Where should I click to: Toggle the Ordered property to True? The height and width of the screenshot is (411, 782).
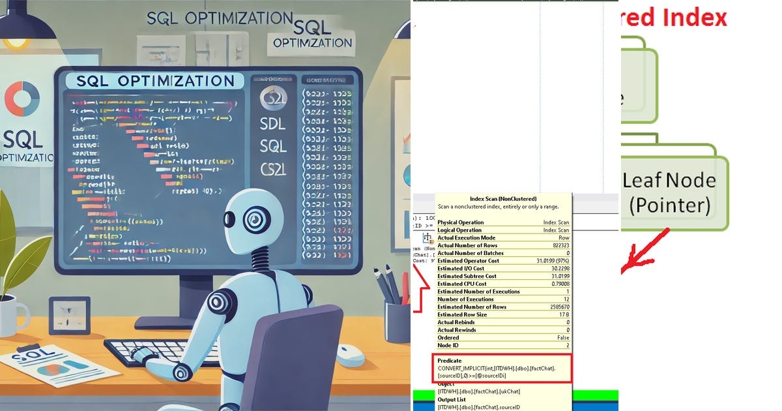(x=564, y=337)
